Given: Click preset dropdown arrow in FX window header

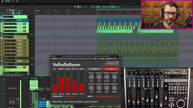Looking at the screenshot, I should 96,59.
